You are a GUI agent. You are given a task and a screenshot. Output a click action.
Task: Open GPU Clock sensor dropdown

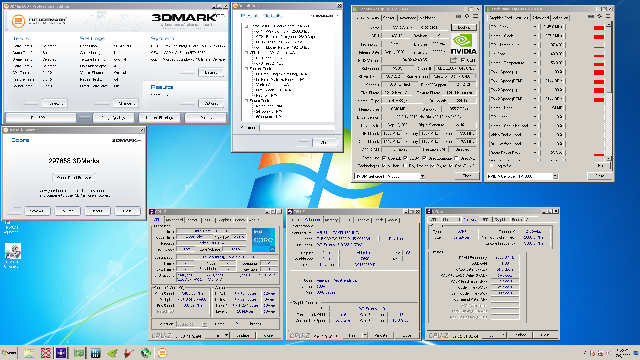[x=535, y=27]
